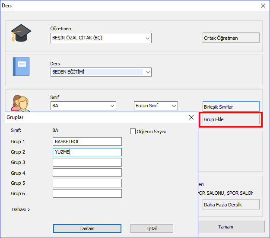Click the Grup 2 field containing YUZME

(x=87, y=152)
